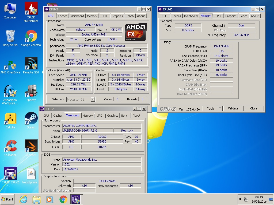Viewport: 274px width, 205px height.
Task: Open Ashampoo WinOptimizer shortcut
Action: (10, 95)
